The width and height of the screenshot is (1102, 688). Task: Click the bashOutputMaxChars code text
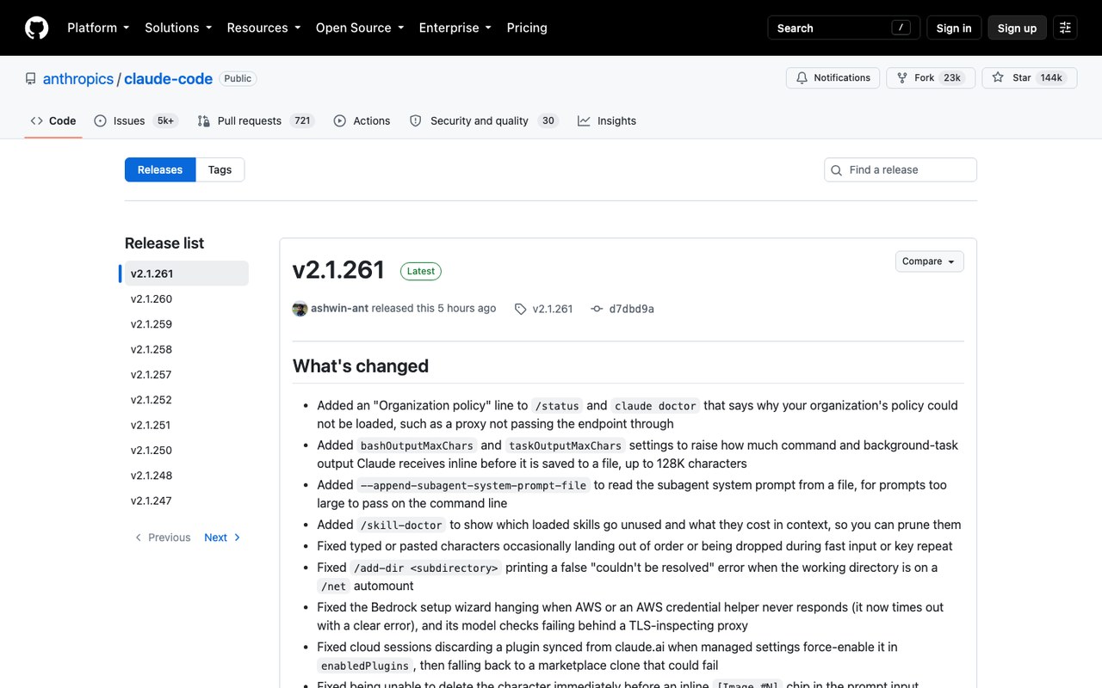point(417,445)
